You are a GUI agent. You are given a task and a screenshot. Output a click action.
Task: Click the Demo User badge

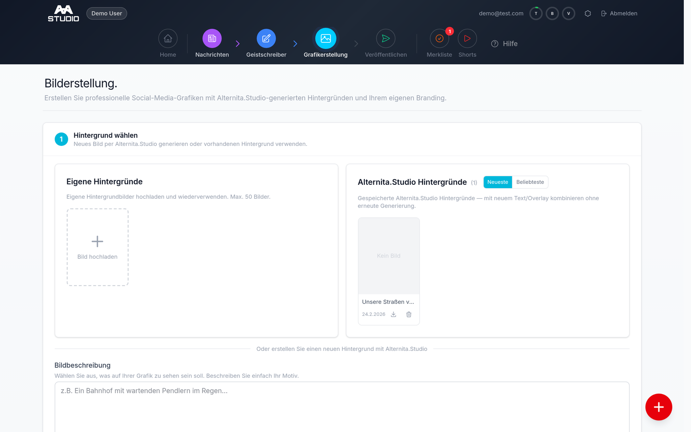click(x=107, y=13)
